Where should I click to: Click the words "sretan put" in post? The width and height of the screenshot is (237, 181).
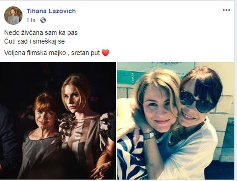[85, 53]
